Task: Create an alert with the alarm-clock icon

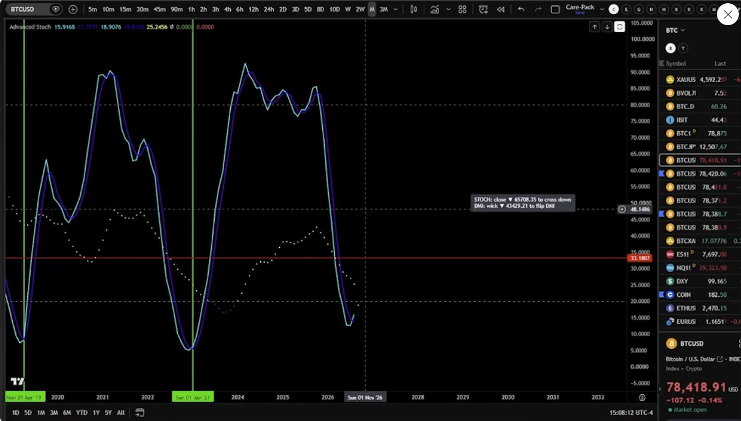Action: click(483, 9)
